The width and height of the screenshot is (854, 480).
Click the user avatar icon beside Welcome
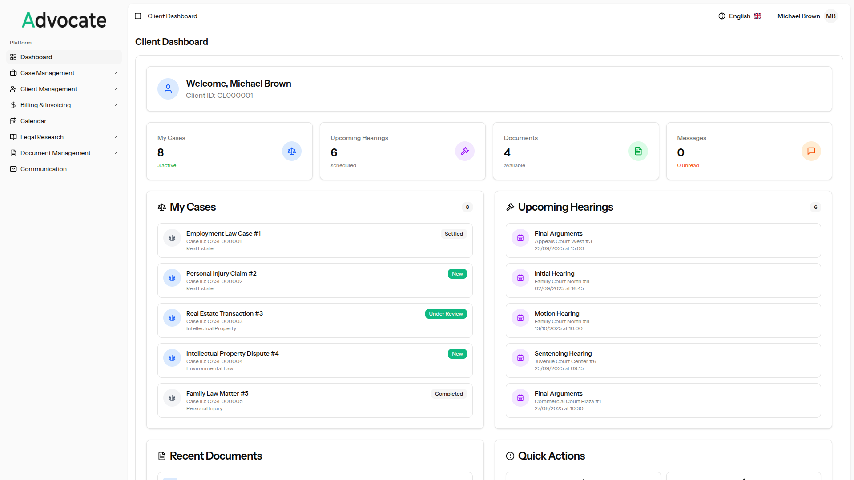(168, 89)
